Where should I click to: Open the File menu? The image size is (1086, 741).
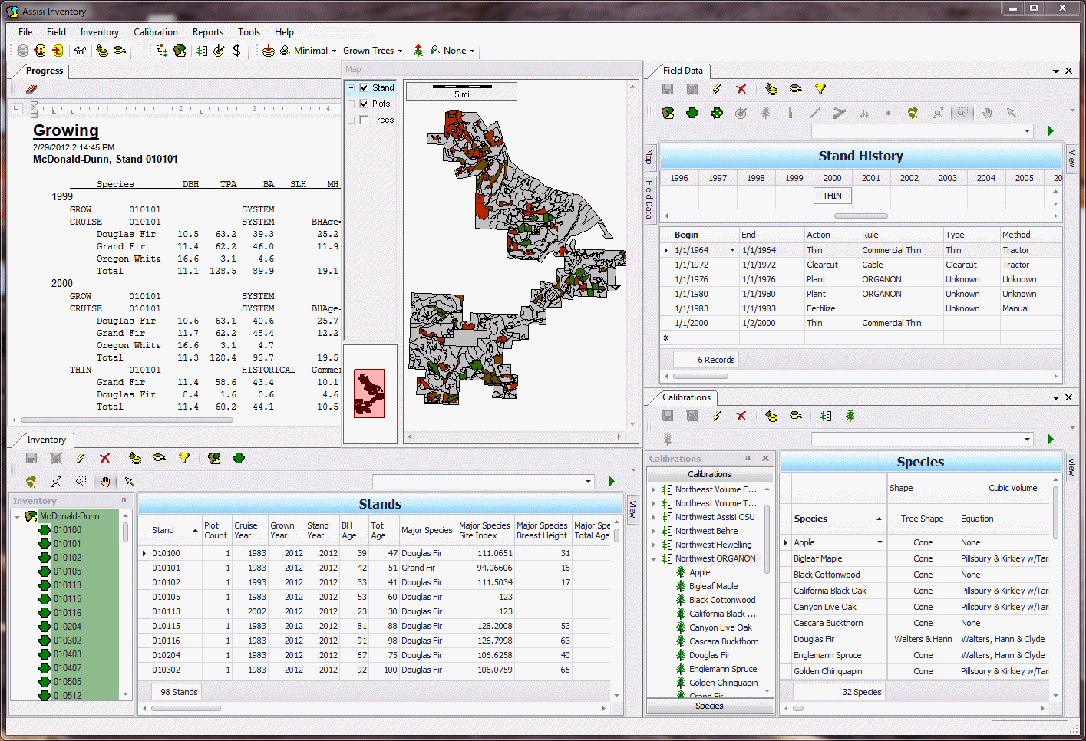click(25, 32)
